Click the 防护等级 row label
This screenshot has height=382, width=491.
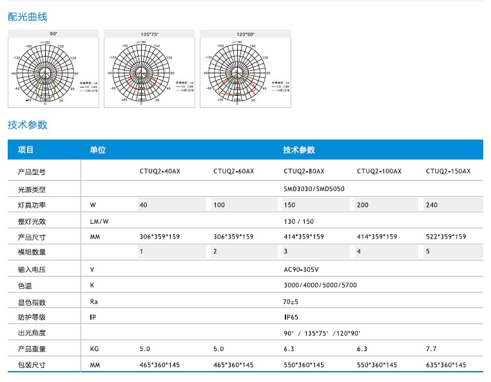click(32, 317)
